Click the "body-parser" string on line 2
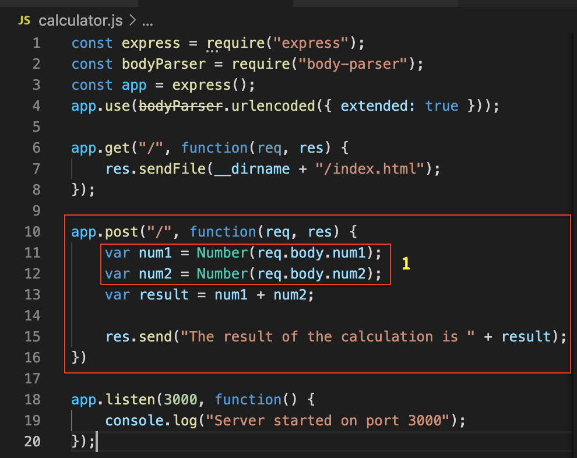 (x=353, y=64)
